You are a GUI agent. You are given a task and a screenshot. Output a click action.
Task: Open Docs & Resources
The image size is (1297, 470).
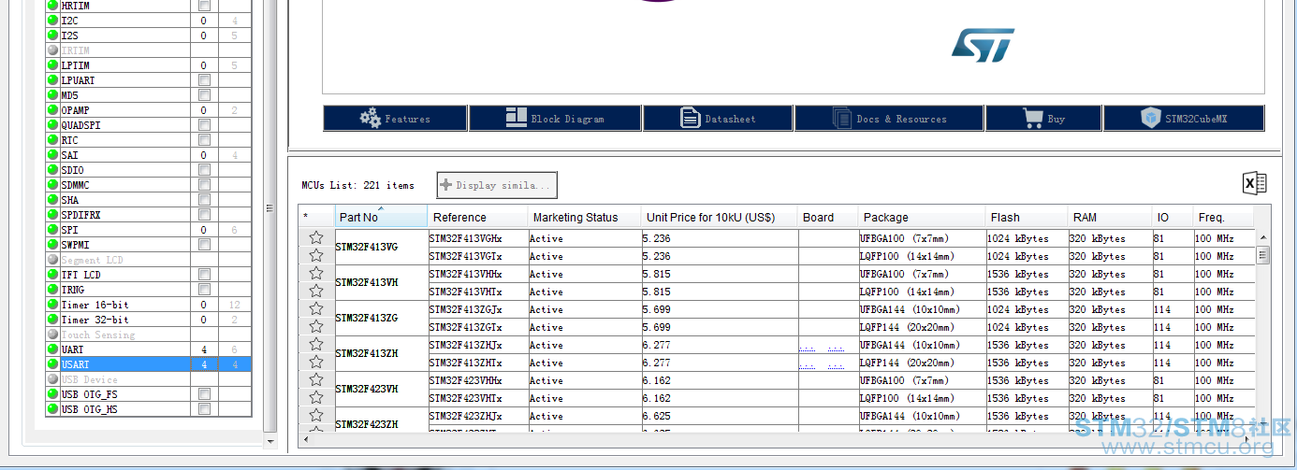(x=889, y=119)
